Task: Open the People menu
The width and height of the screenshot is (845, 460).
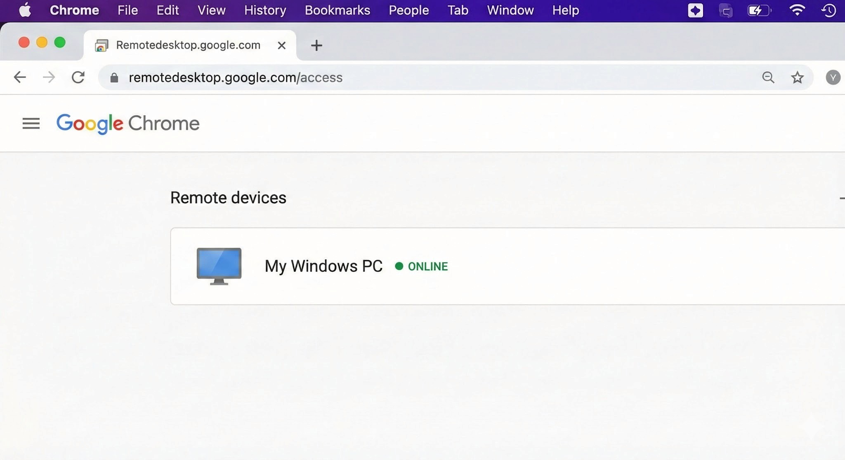Action: 408,10
